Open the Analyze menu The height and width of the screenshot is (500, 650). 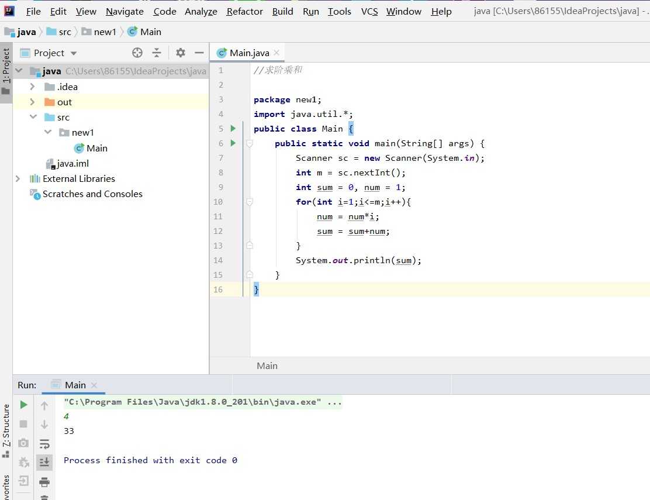click(200, 12)
